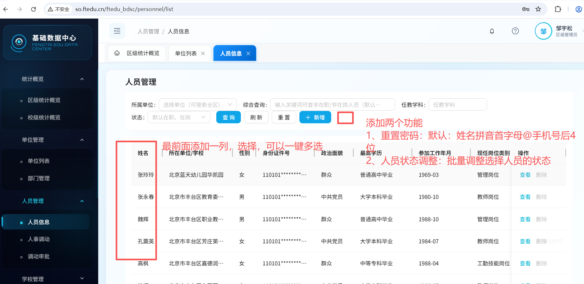Open the 状态 dropdown selector
584x284 pixels.
coord(179,117)
